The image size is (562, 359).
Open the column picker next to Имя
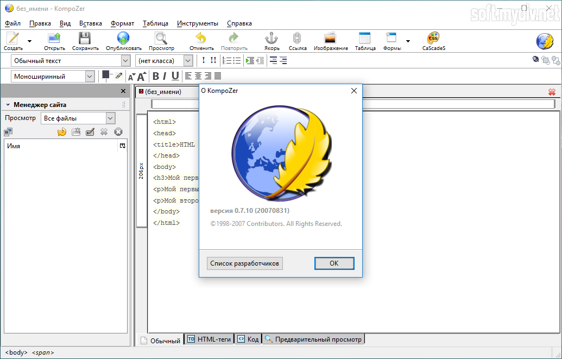123,146
